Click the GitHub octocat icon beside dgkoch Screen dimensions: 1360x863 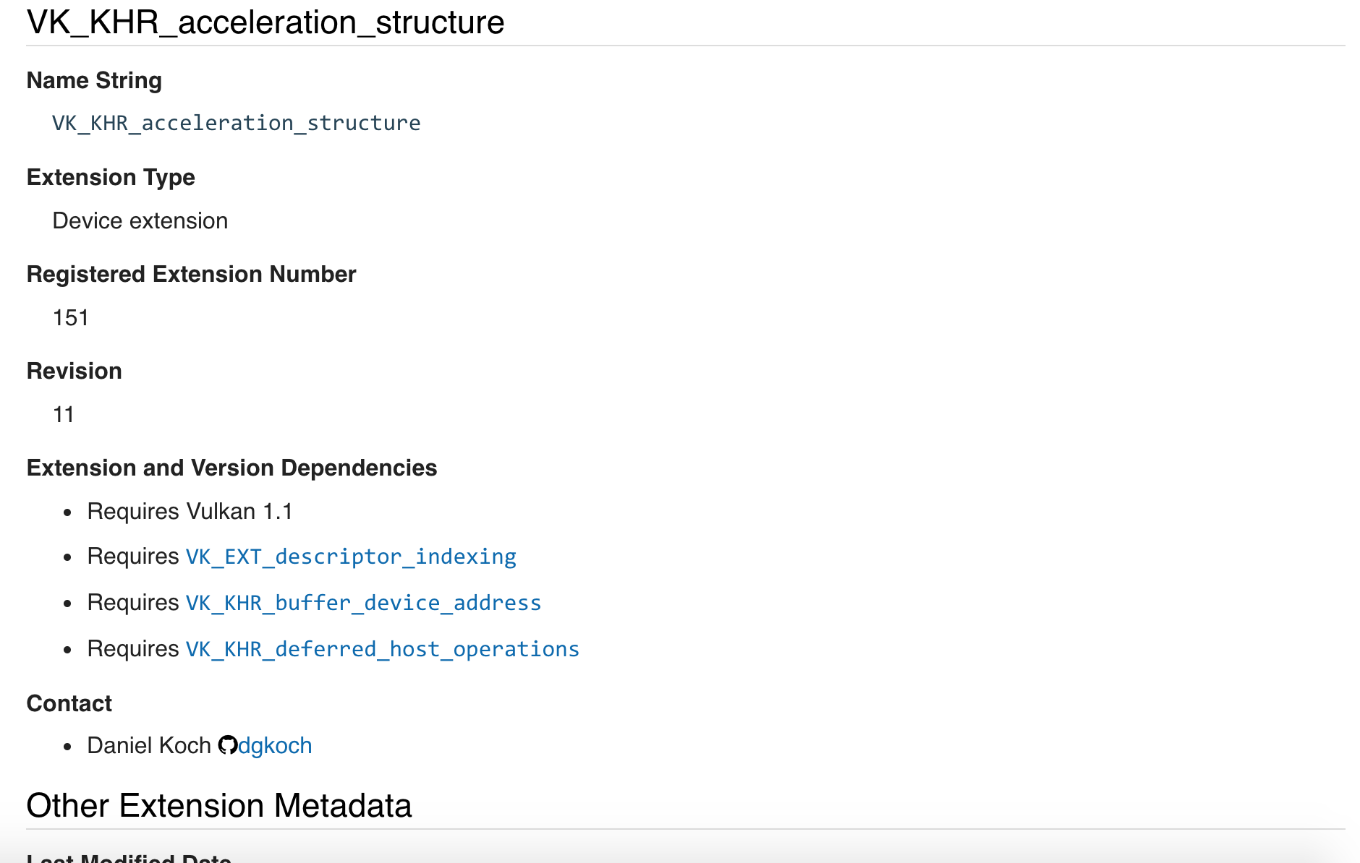[227, 744]
